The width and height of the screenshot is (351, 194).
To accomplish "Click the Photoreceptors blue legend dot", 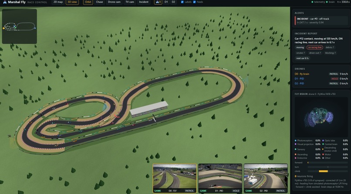I will coord(296,140).
